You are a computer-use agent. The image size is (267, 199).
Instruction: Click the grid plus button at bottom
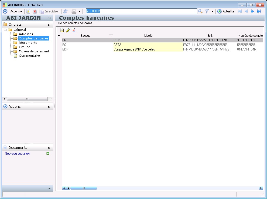coord(64,188)
